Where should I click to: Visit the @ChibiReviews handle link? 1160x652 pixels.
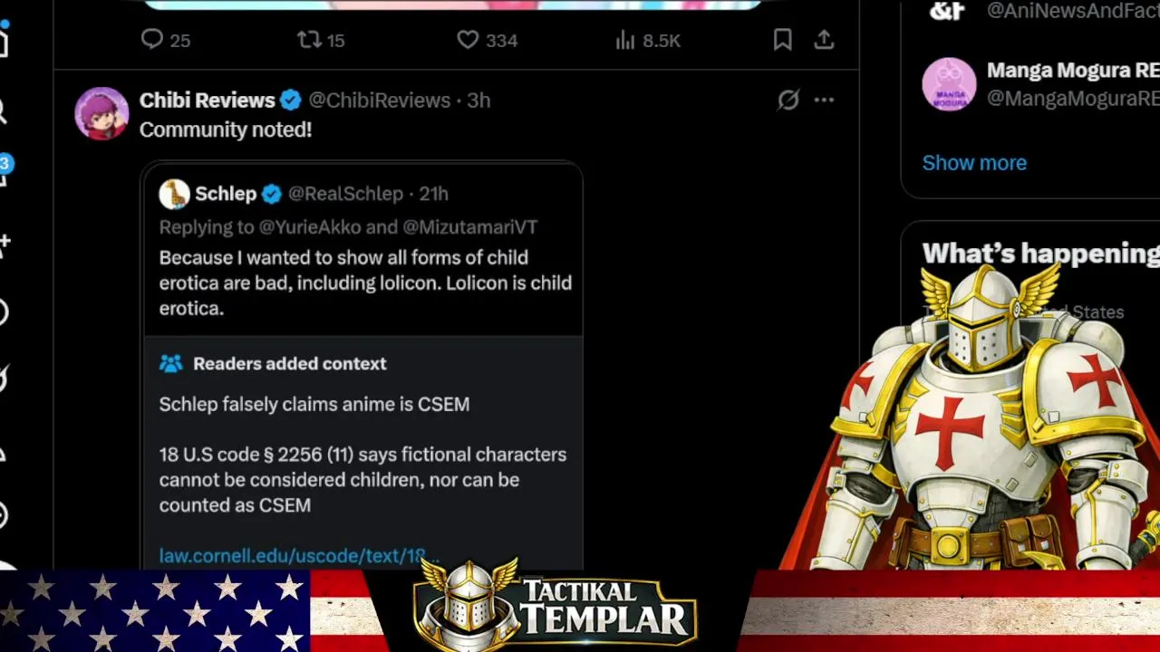tap(380, 100)
